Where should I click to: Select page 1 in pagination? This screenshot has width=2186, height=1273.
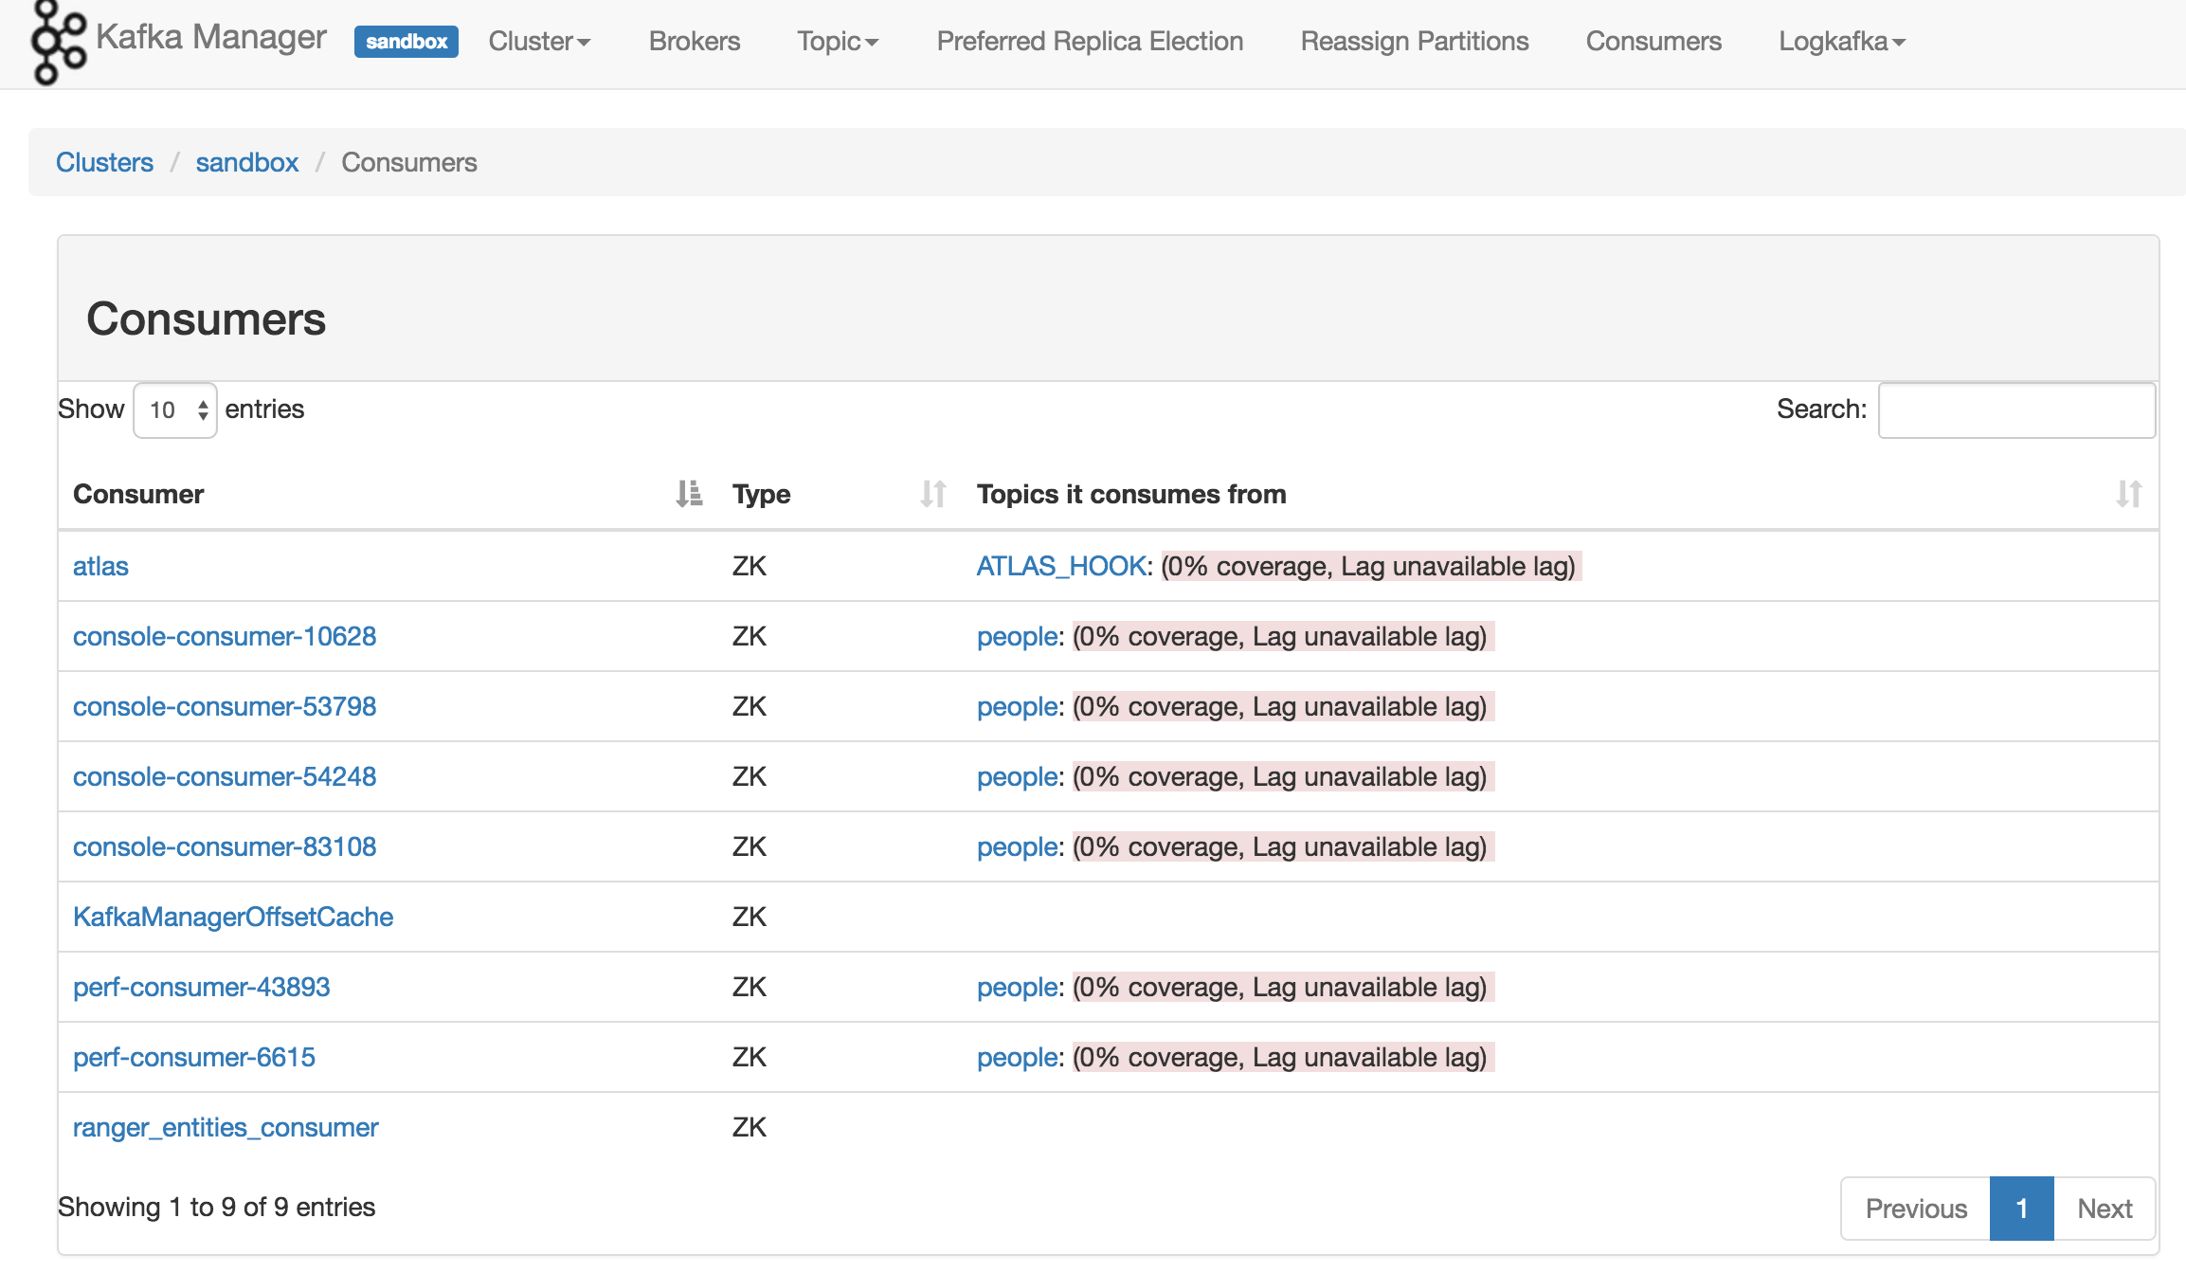click(x=2021, y=1209)
